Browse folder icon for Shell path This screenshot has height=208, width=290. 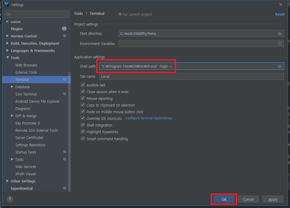(x=280, y=66)
